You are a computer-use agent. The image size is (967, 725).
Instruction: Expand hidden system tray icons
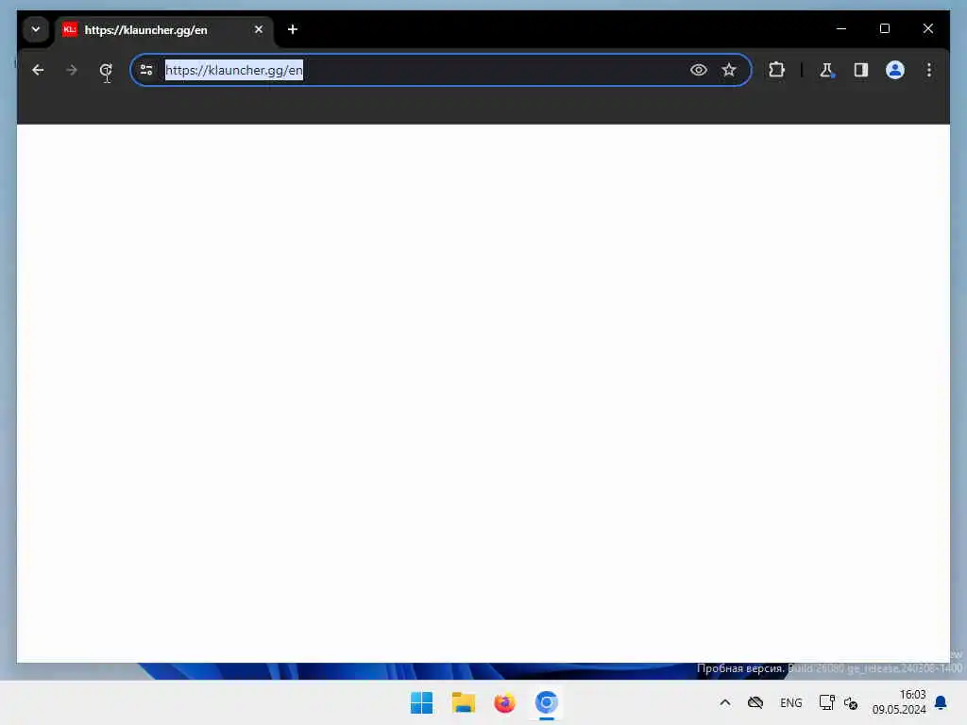[725, 702]
